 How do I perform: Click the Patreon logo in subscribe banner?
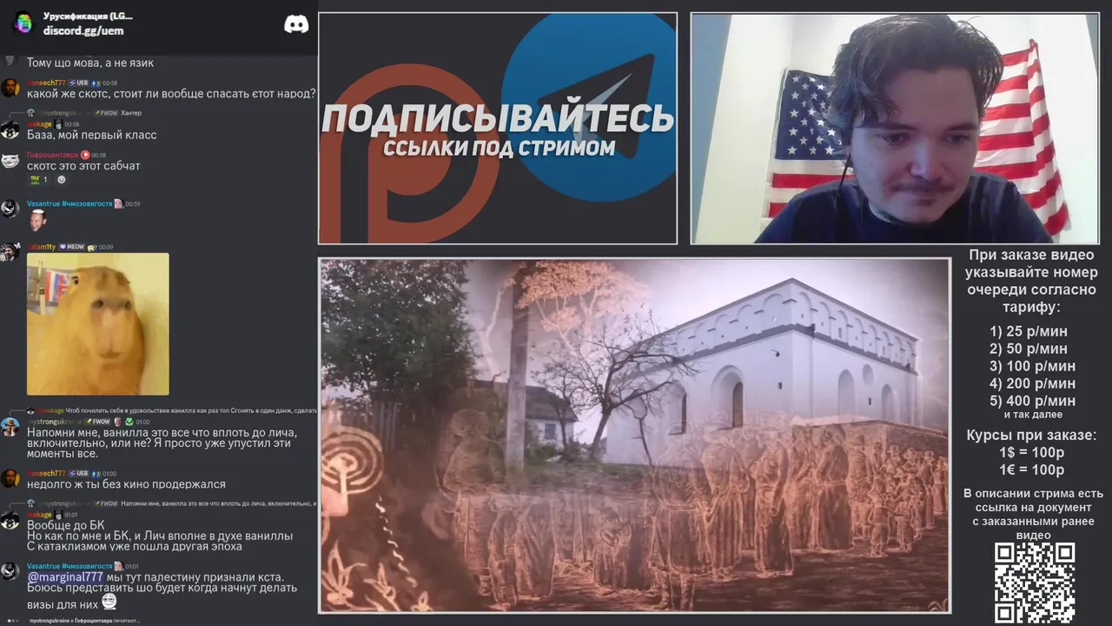408,155
